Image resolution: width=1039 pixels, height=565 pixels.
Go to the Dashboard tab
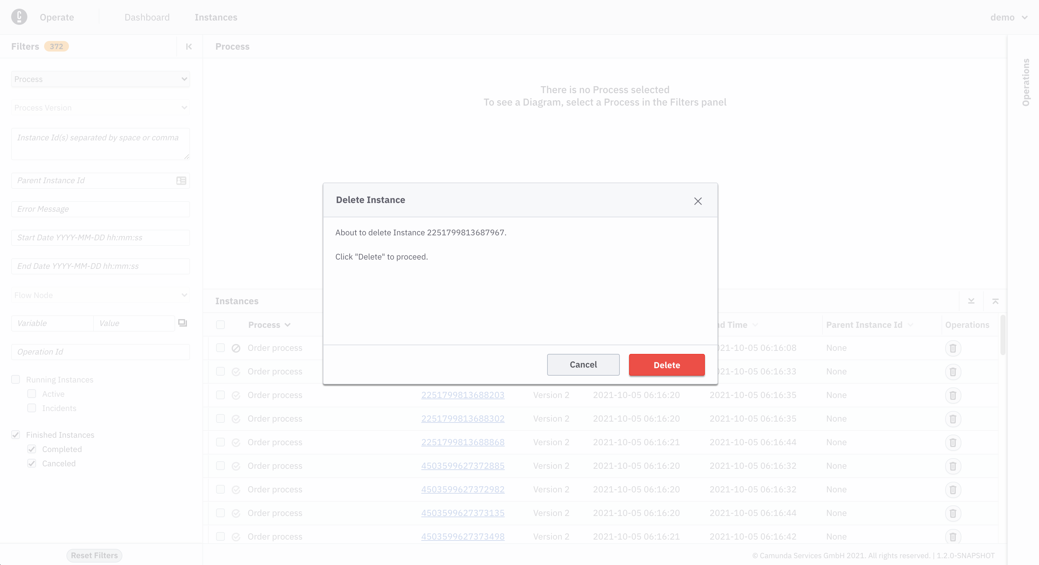point(147,17)
